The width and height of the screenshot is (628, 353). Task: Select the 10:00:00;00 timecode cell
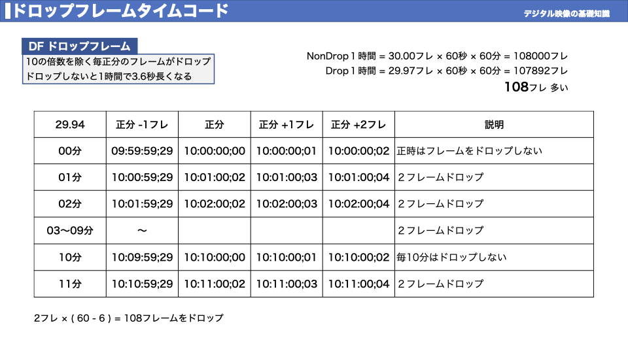(215, 151)
